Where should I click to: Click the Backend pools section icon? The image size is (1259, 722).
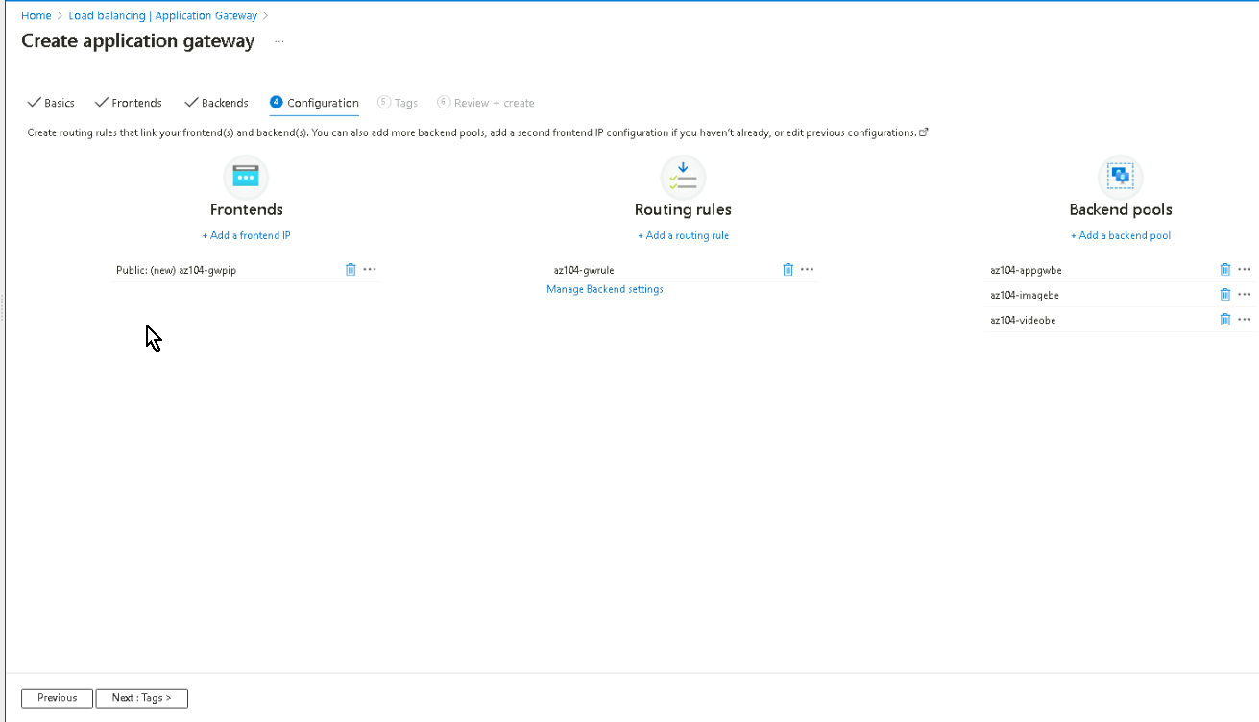[1121, 177]
